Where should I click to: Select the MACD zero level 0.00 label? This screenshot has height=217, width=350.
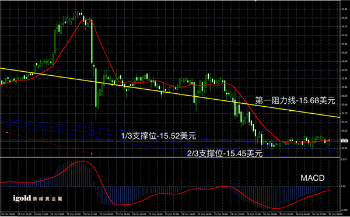pyautogui.click(x=343, y=186)
